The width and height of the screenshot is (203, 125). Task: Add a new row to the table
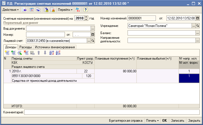pyautogui.click(x=7, y=52)
